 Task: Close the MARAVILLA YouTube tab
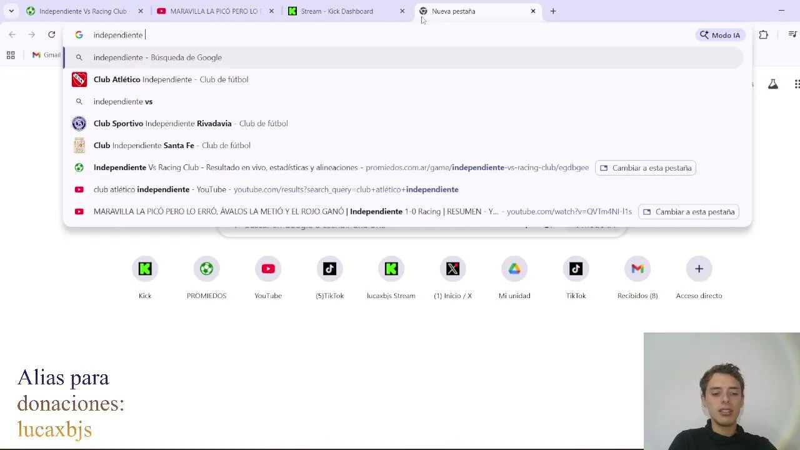pos(271,11)
